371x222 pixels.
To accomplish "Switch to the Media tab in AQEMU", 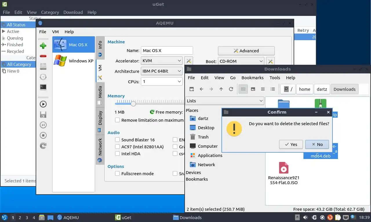I will pos(100,95).
